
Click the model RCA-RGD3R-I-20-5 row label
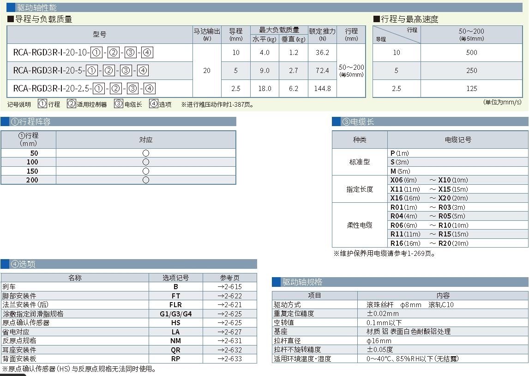click(x=81, y=71)
